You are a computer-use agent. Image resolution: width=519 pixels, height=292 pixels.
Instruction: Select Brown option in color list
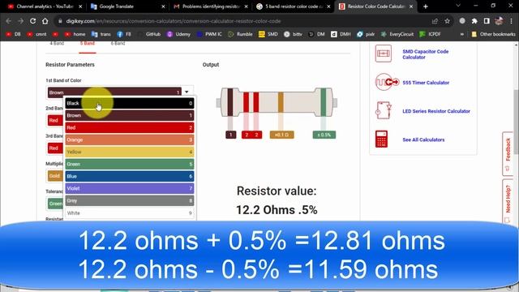click(x=130, y=115)
